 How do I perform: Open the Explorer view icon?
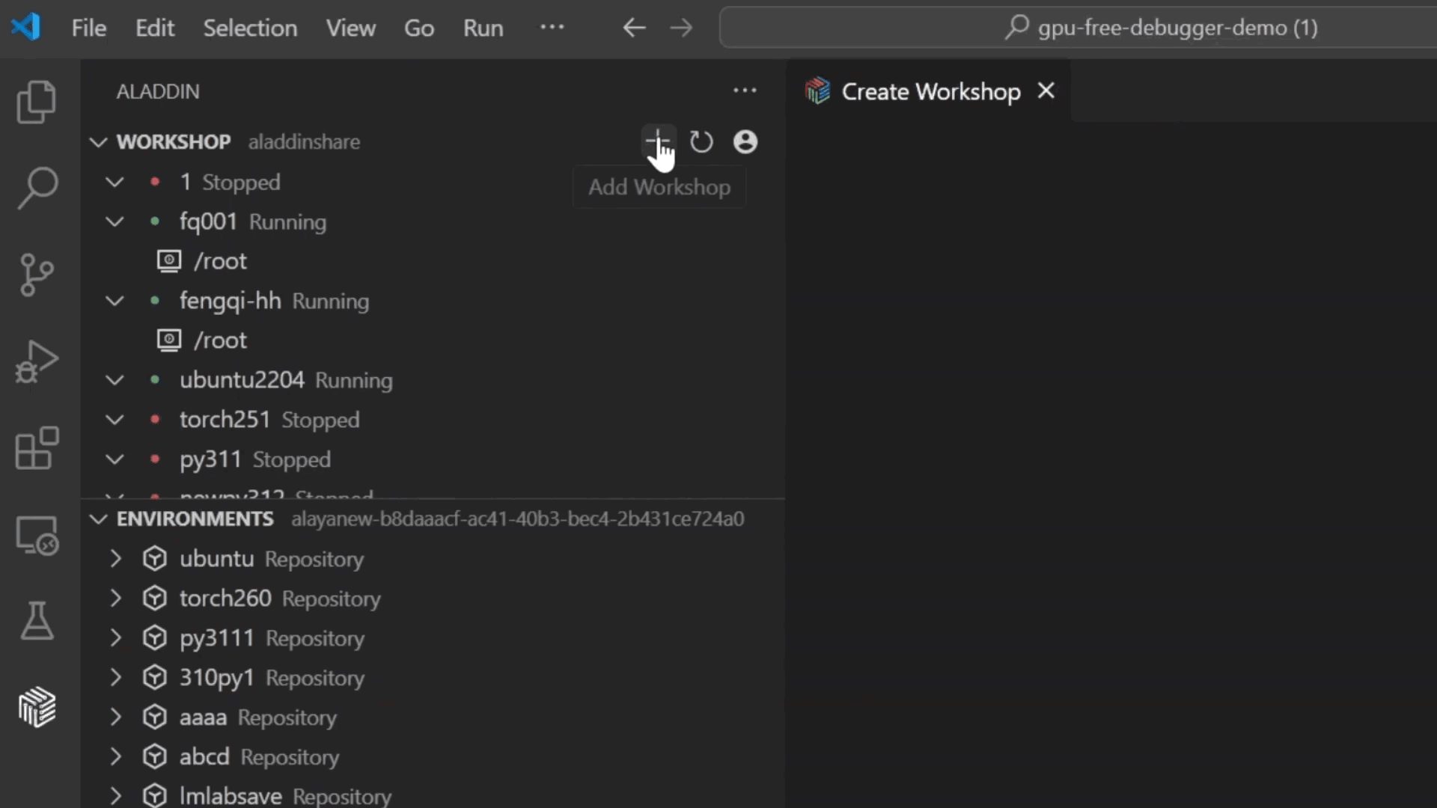coord(36,101)
